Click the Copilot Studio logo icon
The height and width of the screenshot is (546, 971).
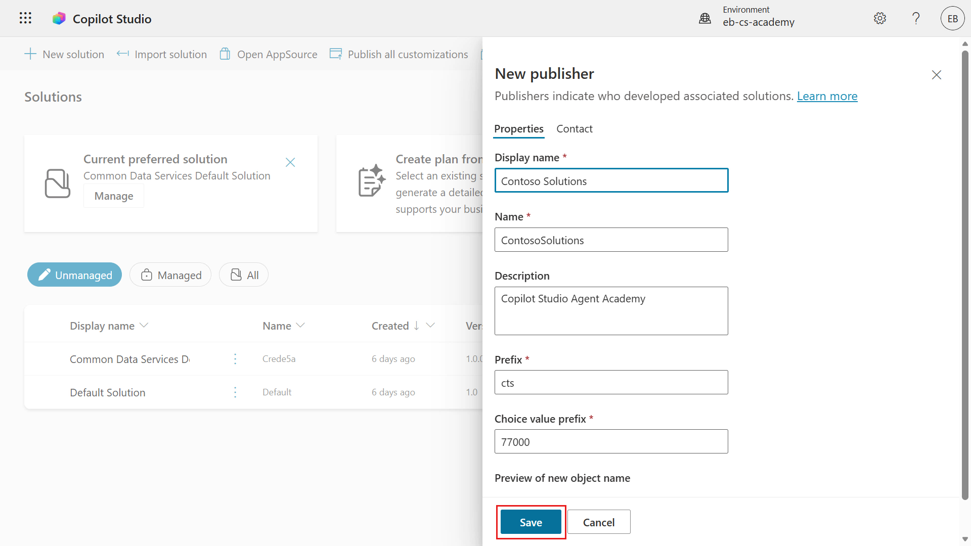pyautogui.click(x=59, y=19)
